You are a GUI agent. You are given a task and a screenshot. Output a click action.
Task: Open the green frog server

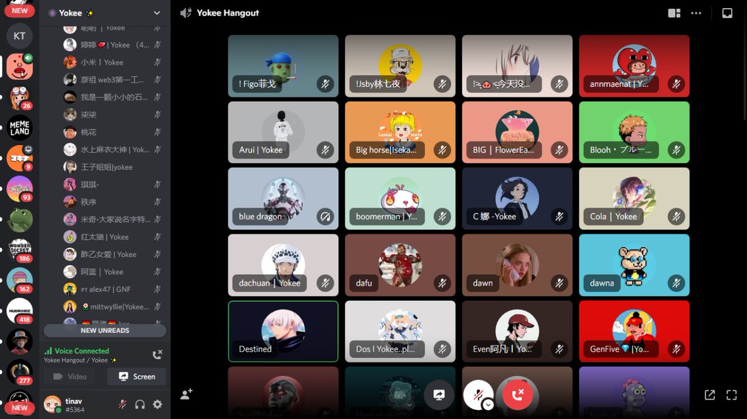tap(19, 219)
